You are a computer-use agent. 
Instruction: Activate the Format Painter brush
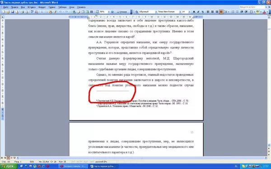pyautogui.click(x=55, y=12)
